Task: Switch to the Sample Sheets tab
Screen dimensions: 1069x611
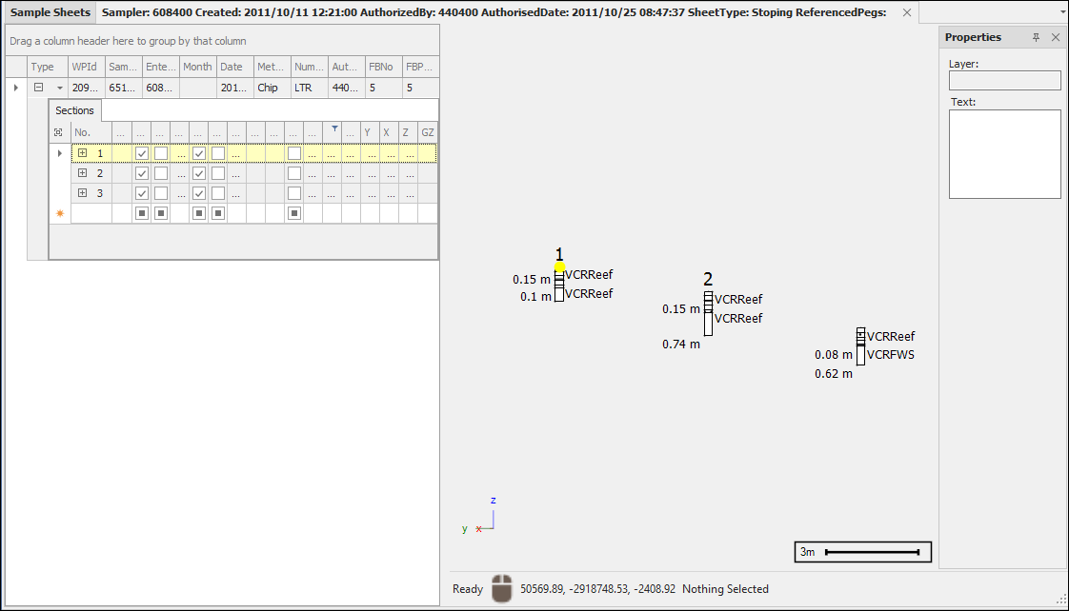Action: pyautogui.click(x=49, y=12)
